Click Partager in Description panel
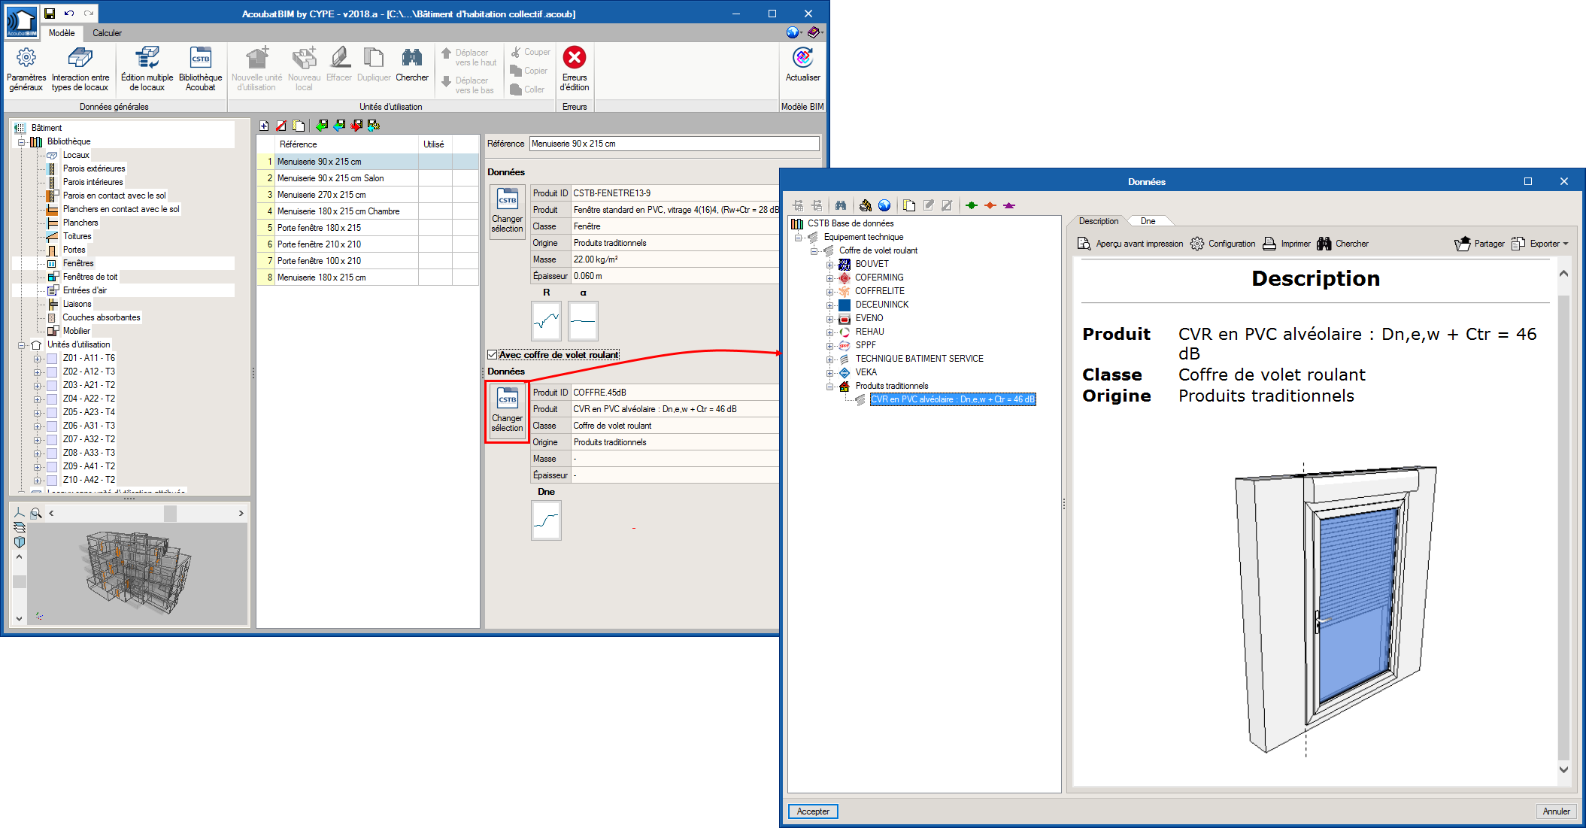The image size is (1586, 828). pyautogui.click(x=1479, y=244)
